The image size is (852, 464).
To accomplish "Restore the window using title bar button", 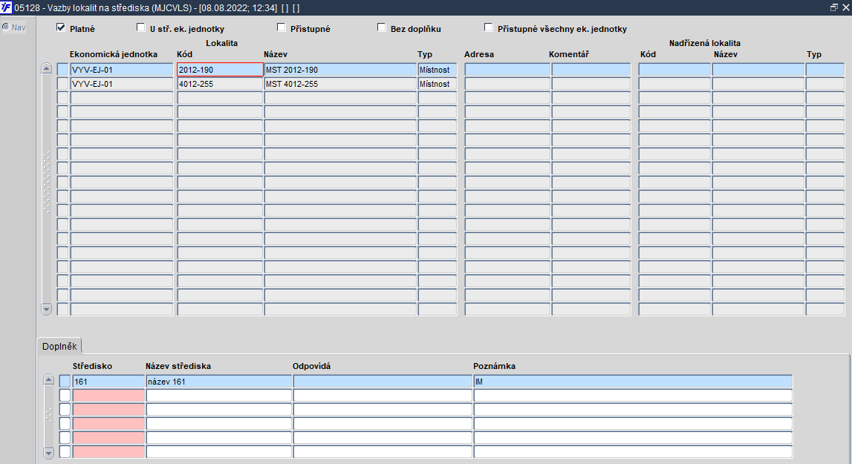I will coord(833,7).
